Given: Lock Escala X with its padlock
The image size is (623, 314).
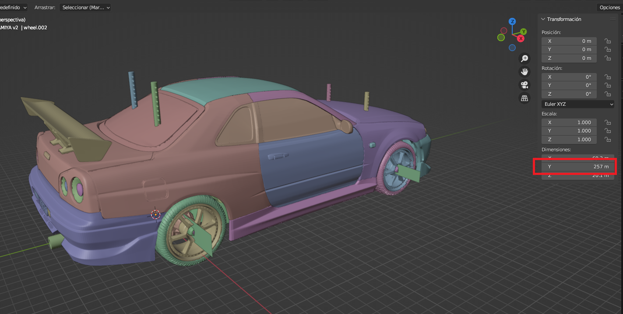Looking at the screenshot, I should click(608, 122).
